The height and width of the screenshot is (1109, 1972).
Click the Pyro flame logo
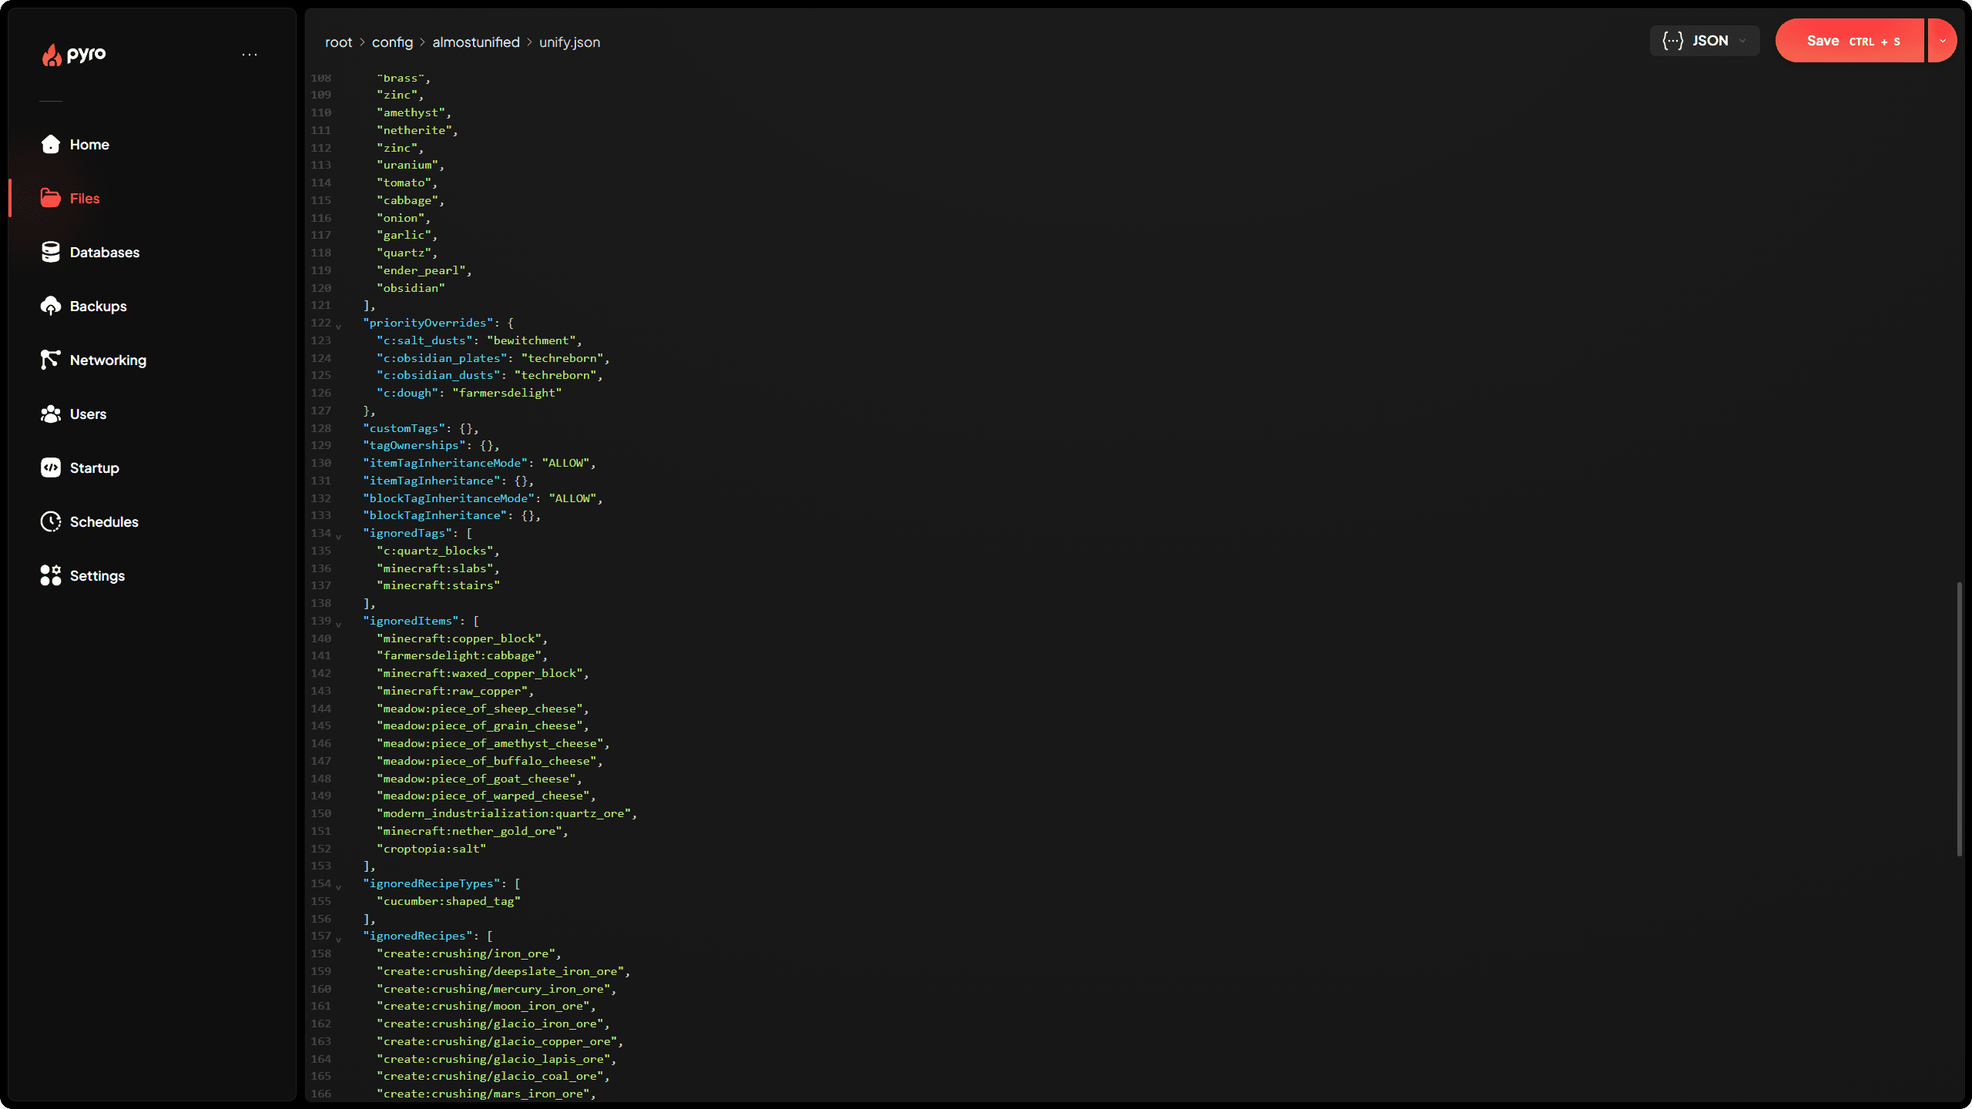(x=52, y=55)
